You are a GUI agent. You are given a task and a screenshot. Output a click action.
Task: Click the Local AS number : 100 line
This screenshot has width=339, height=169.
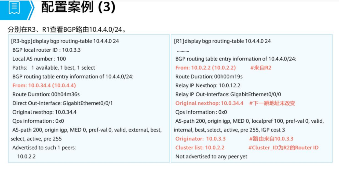point(39,59)
